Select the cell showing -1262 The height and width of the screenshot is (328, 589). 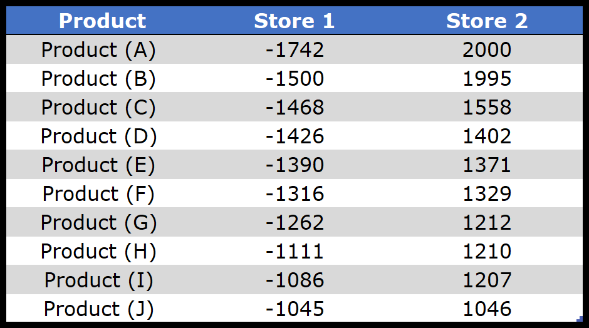[x=294, y=222]
